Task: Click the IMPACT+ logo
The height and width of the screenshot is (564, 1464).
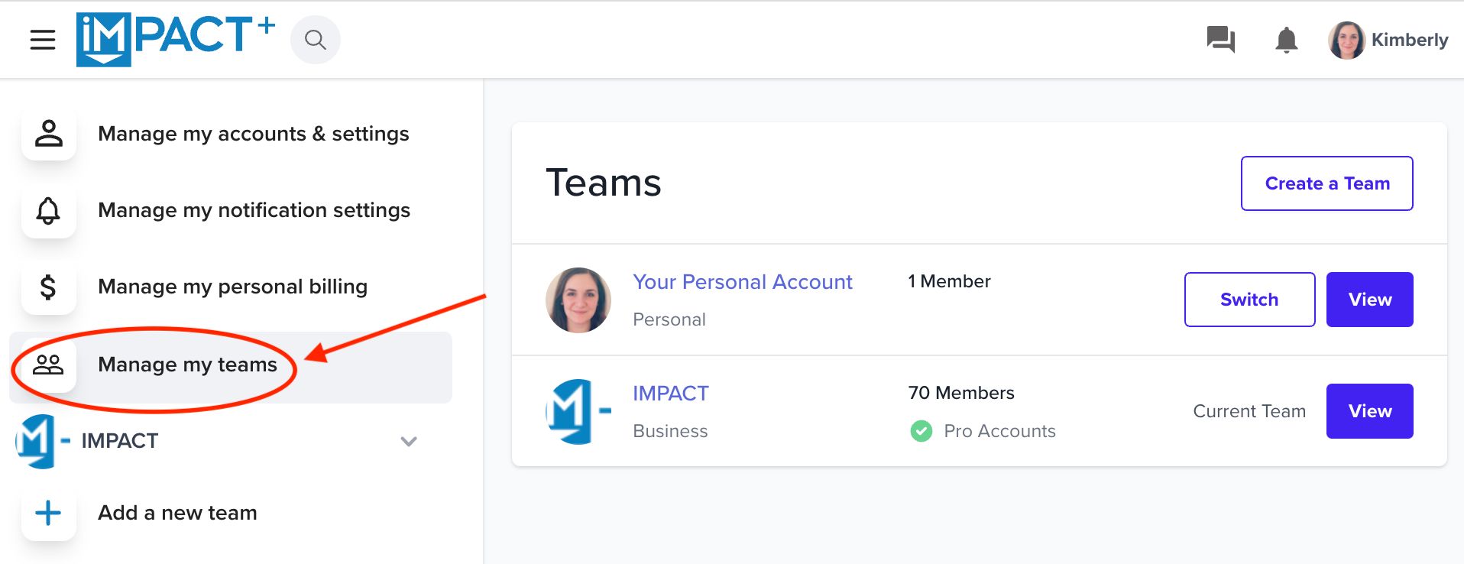Action: click(x=175, y=40)
